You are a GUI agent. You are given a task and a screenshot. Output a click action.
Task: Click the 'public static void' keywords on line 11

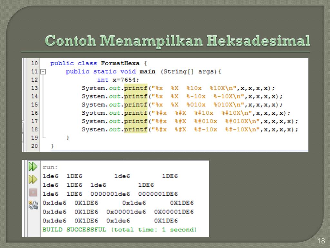pos(101,72)
